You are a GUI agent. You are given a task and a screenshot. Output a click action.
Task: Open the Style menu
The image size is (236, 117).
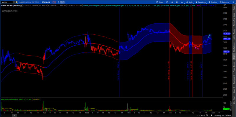coord(190,2)
